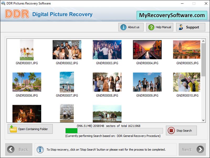Image resolution: width=210 pixels, height=158 pixels.
Task: Click the blue information icon near the status message
Action: (40, 149)
